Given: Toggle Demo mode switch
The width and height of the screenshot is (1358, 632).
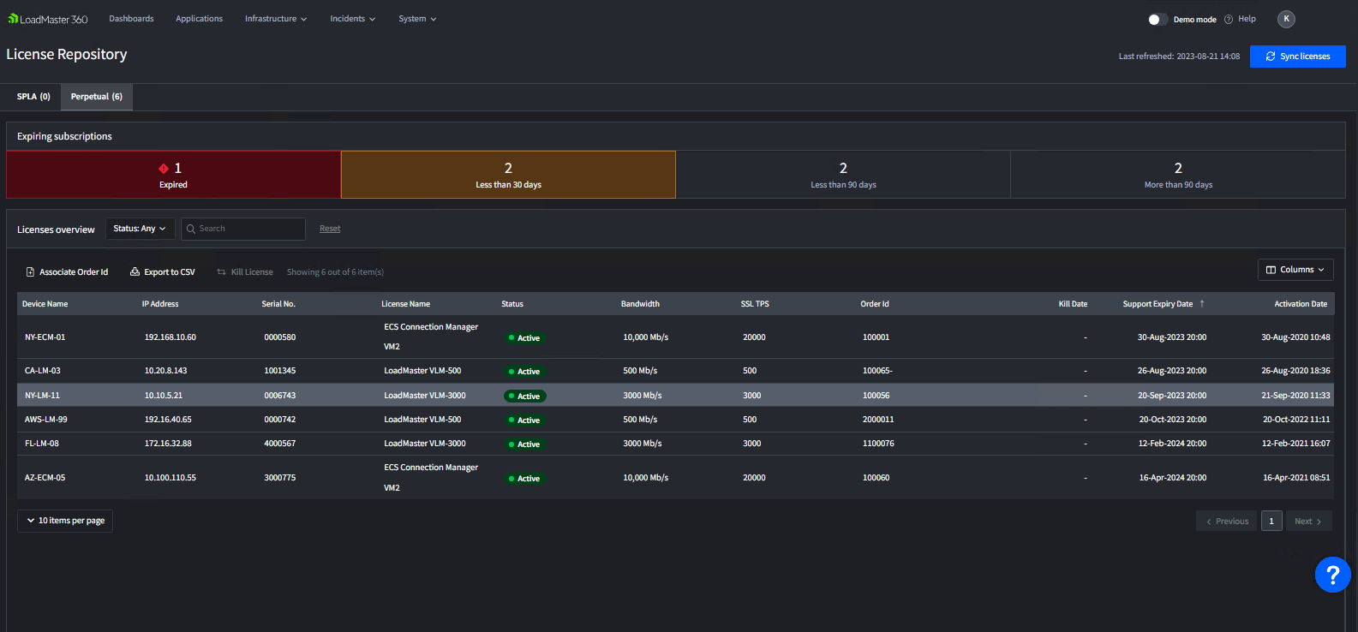Looking at the screenshot, I should pyautogui.click(x=1157, y=20).
